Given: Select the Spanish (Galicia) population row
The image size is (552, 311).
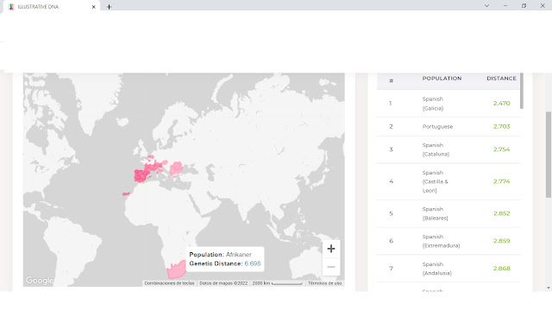Looking at the screenshot, I should 448,104.
